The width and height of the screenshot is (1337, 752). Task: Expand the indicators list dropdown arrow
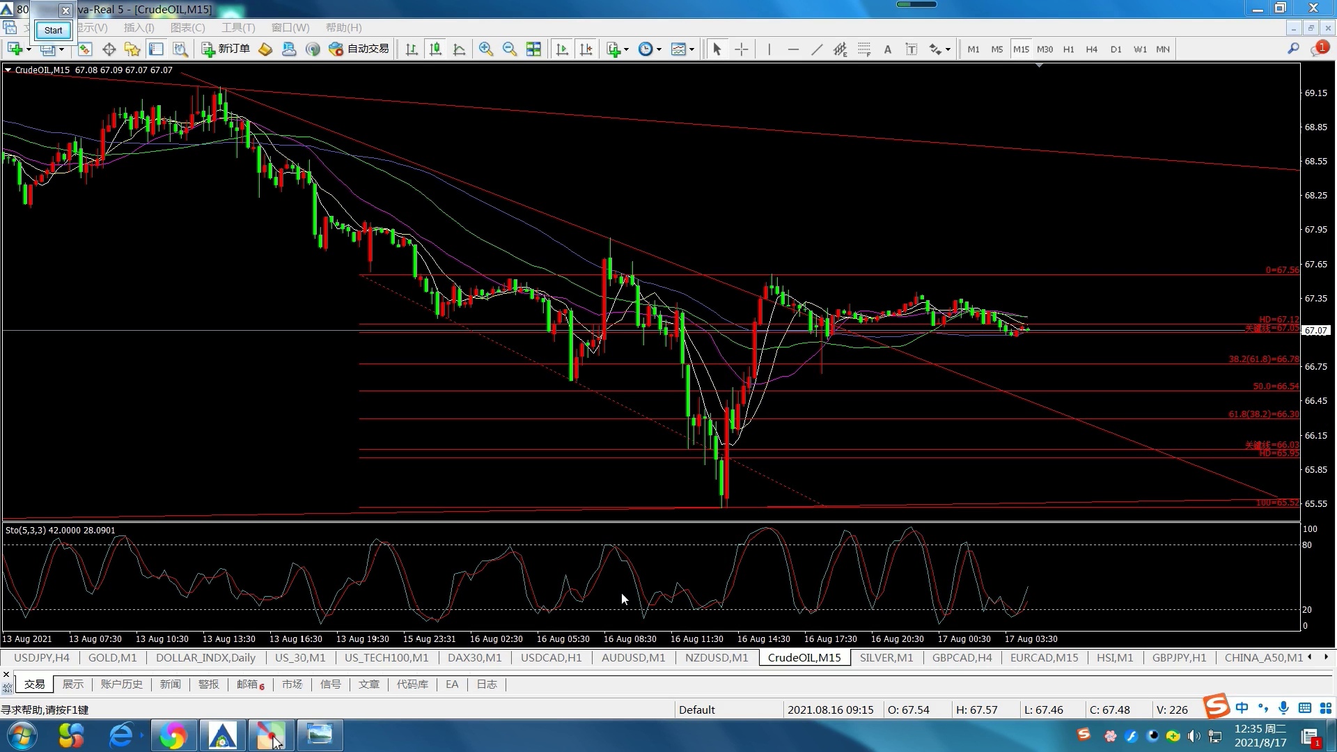pyautogui.click(x=627, y=49)
